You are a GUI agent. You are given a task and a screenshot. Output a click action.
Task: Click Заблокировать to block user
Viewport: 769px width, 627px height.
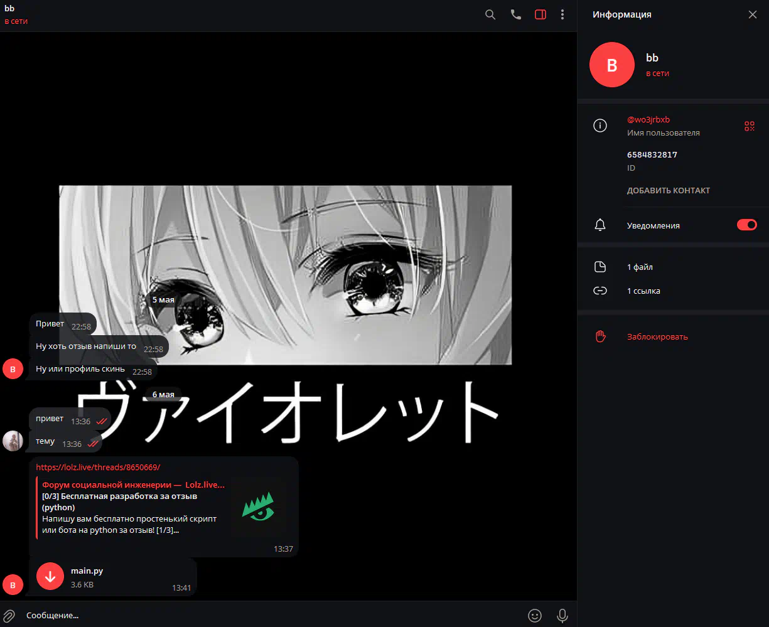[657, 337]
